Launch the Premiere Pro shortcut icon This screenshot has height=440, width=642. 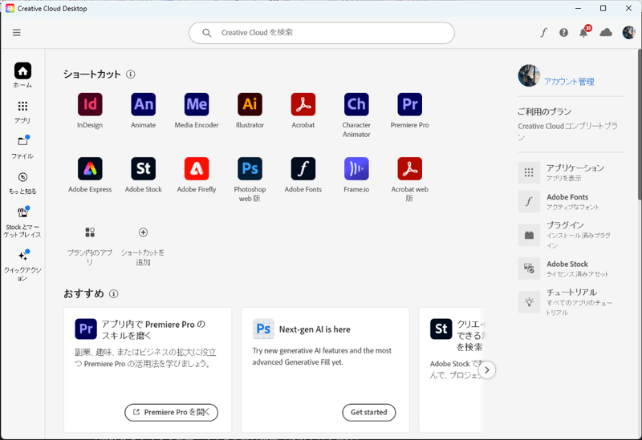[409, 104]
